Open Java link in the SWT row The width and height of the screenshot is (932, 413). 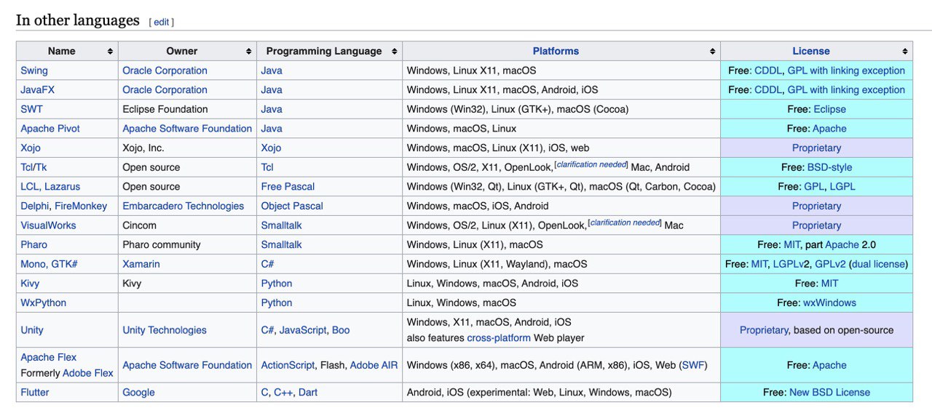[x=272, y=109]
